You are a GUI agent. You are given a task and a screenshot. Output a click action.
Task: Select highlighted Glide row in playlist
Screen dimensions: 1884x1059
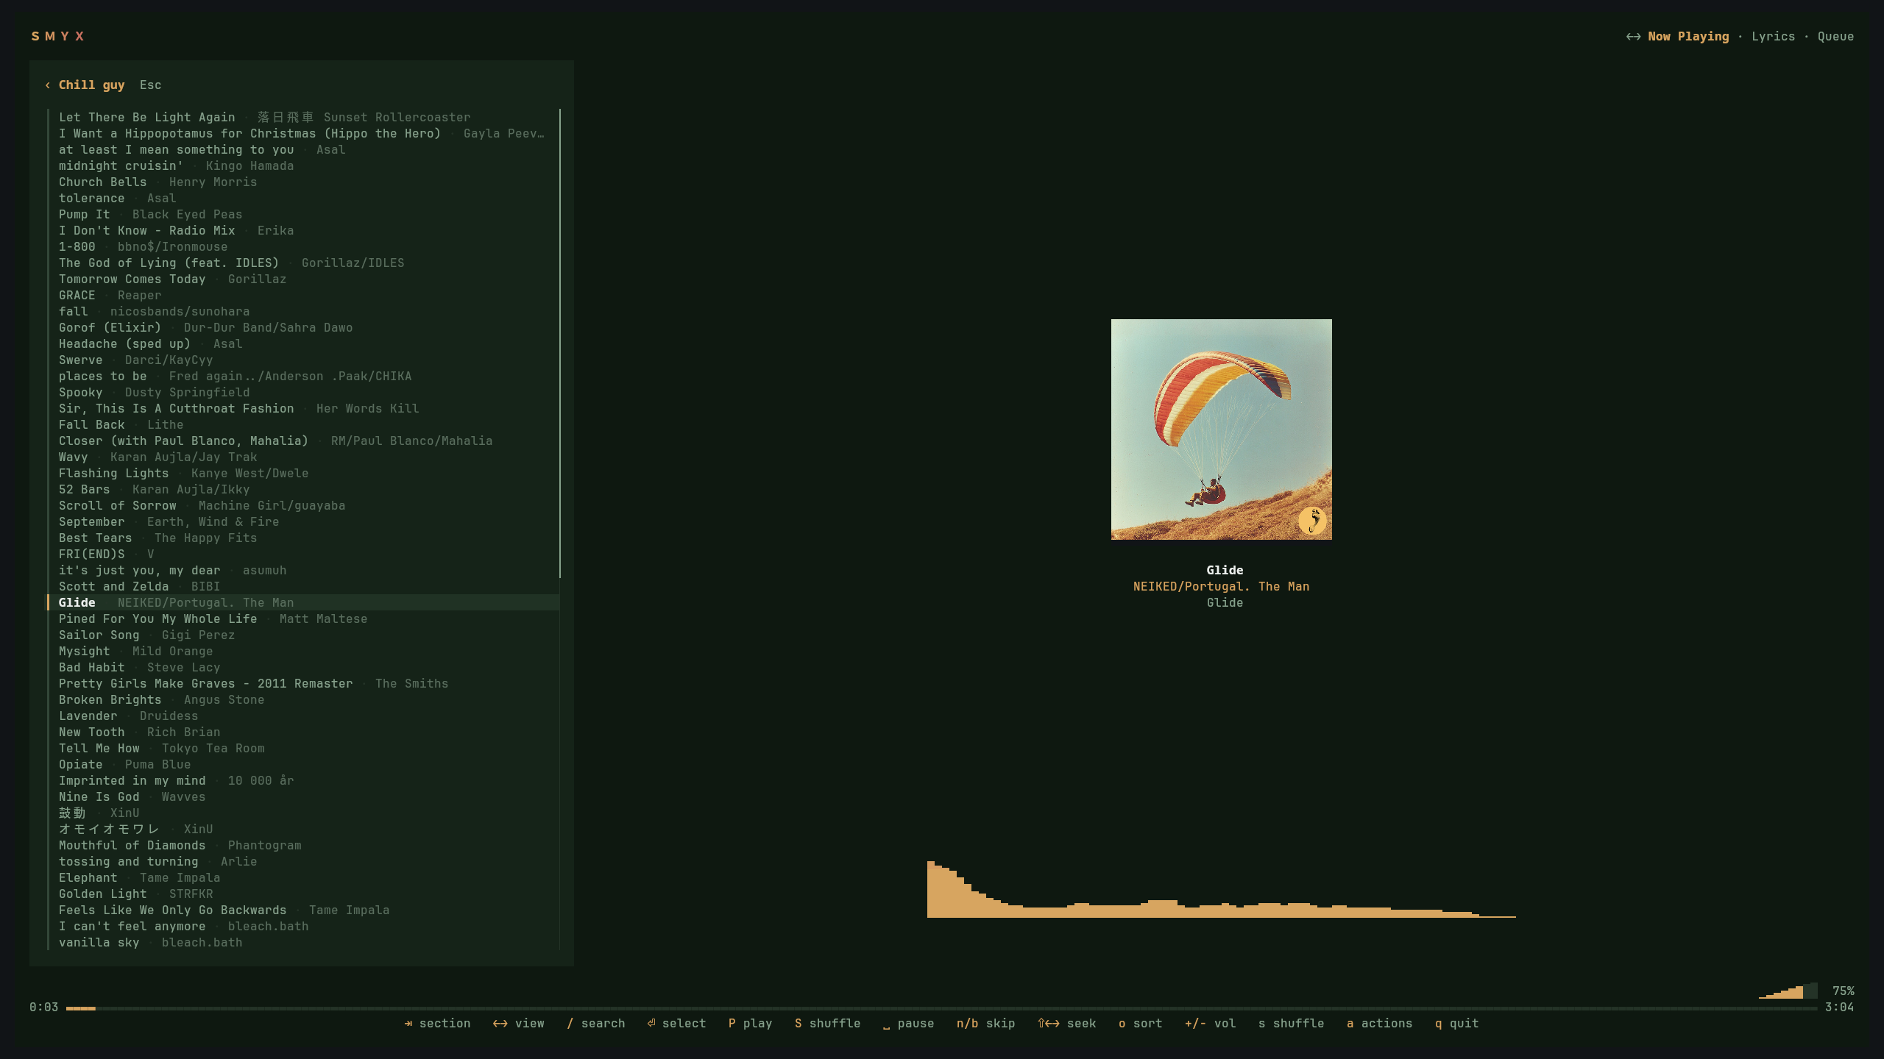[x=303, y=603]
